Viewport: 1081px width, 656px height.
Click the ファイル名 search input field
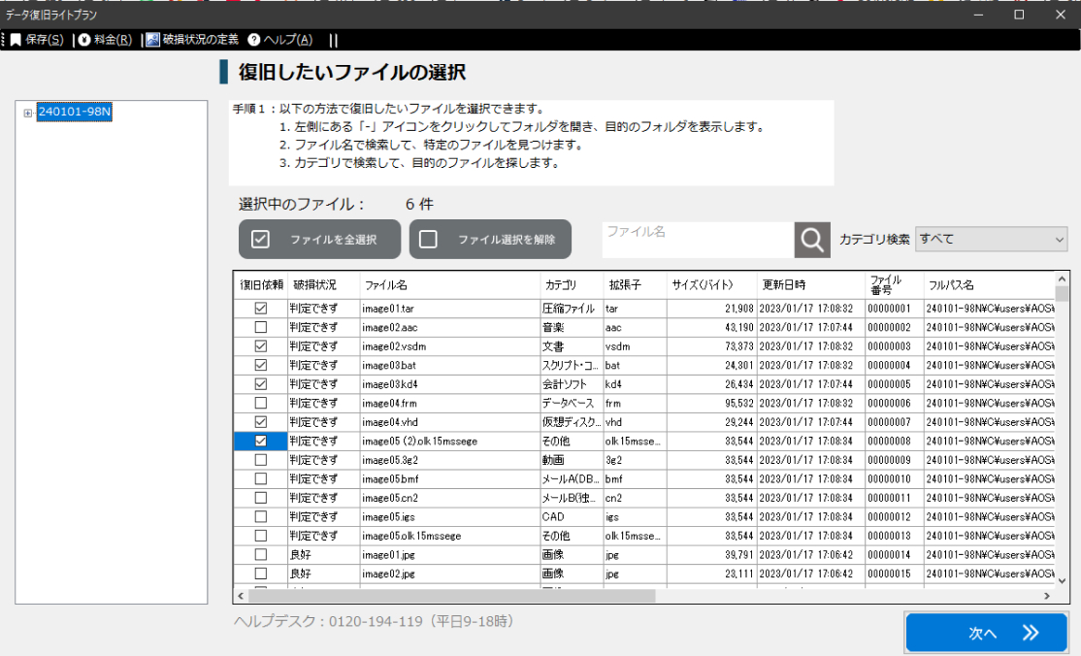point(697,240)
